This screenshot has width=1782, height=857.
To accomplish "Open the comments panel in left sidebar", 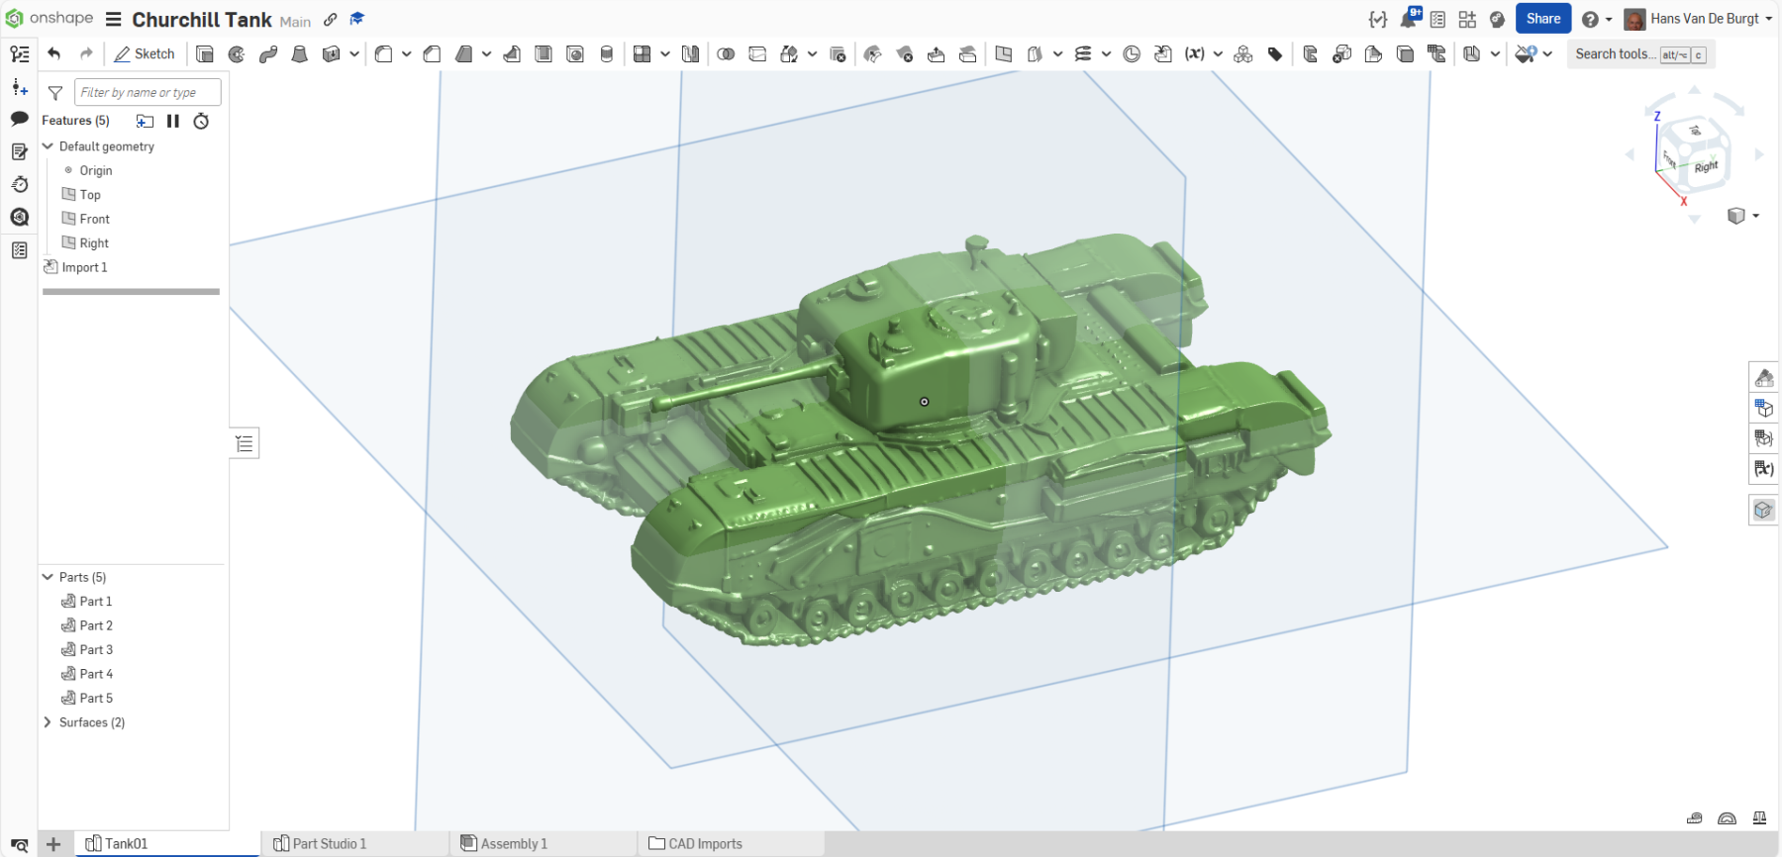I will [x=19, y=119].
